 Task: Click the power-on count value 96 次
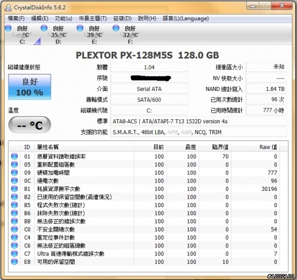(x=266, y=100)
